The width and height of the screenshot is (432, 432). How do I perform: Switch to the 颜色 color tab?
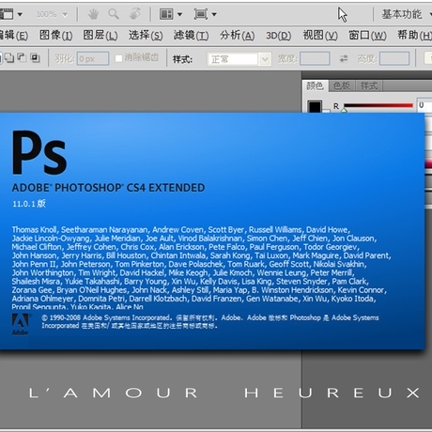pos(316,85)
